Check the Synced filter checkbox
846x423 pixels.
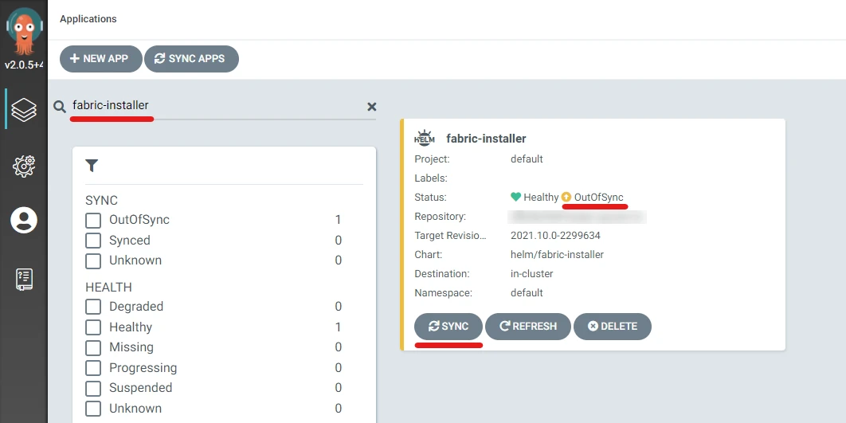pos(93,241)
